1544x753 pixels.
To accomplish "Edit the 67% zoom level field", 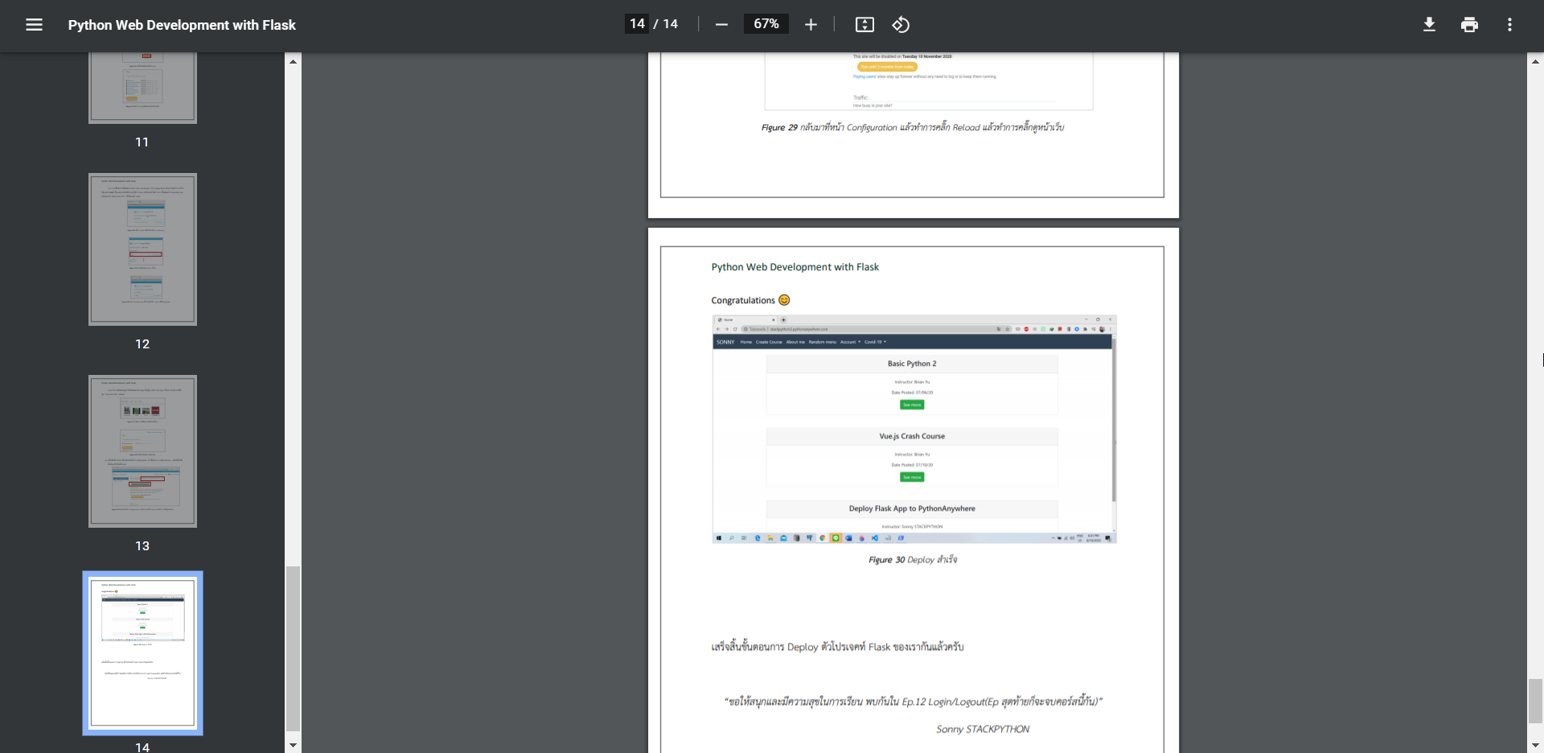I will pyautogui.click(x=766, y=24).
